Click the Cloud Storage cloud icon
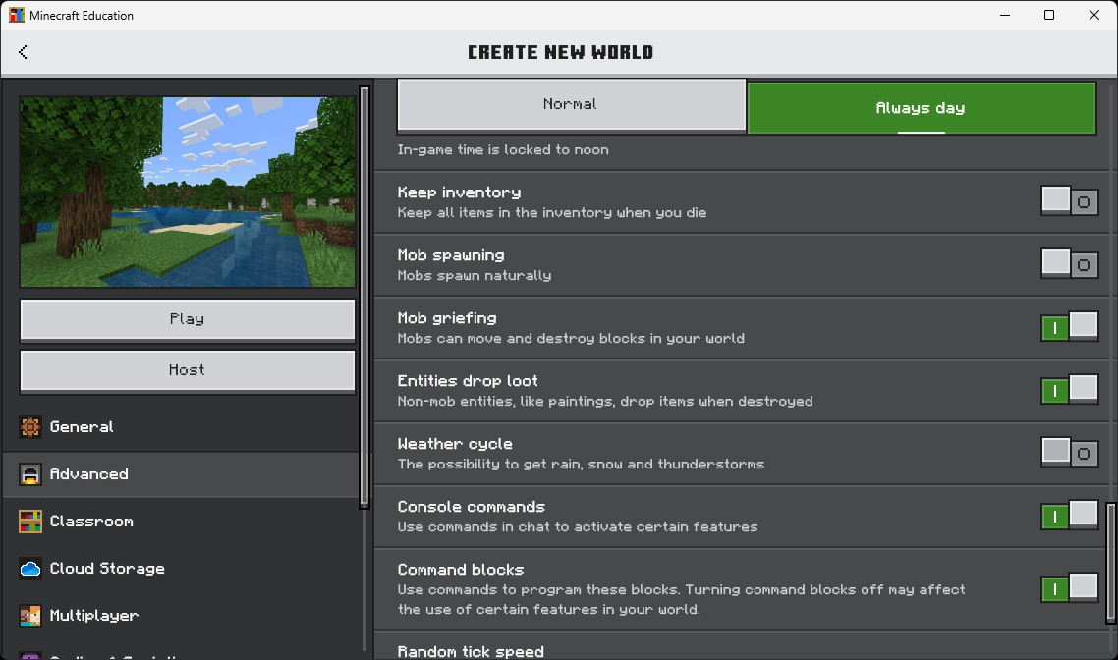 tap(29, 568)
